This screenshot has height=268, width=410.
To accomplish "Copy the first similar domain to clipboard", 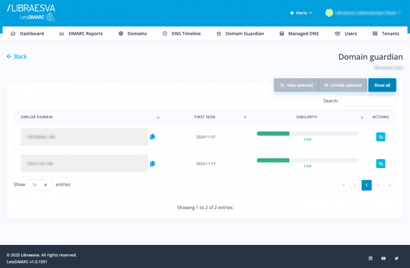I will tap(152, 137).
